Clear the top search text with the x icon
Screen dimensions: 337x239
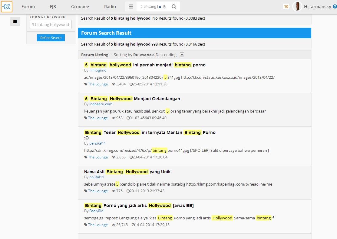pos(160,7)
